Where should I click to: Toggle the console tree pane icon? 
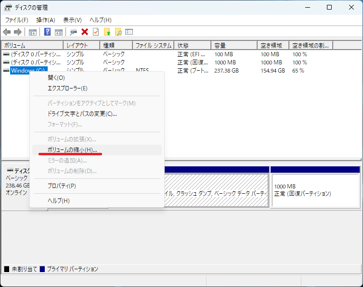click(x=33, y=32)
